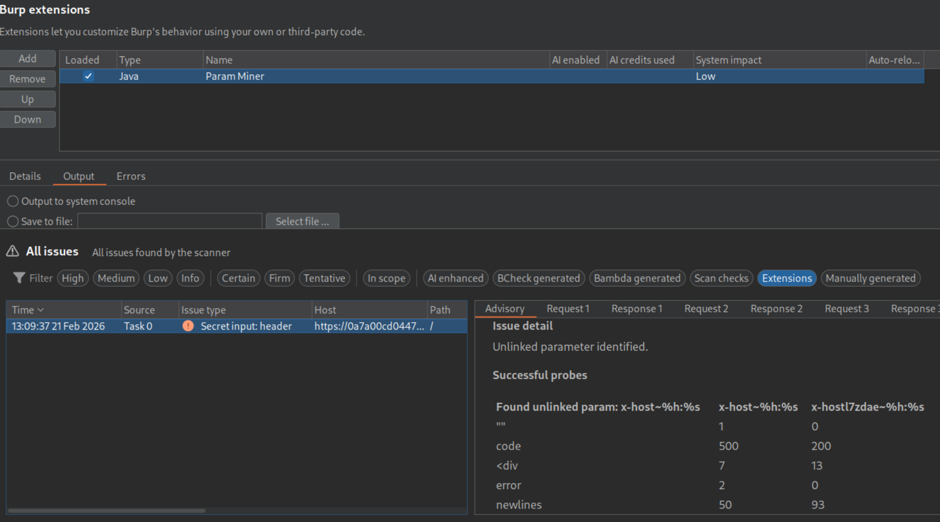Click the Remove extension button
This screenshot has width=940, height=522.
(28, 79)
